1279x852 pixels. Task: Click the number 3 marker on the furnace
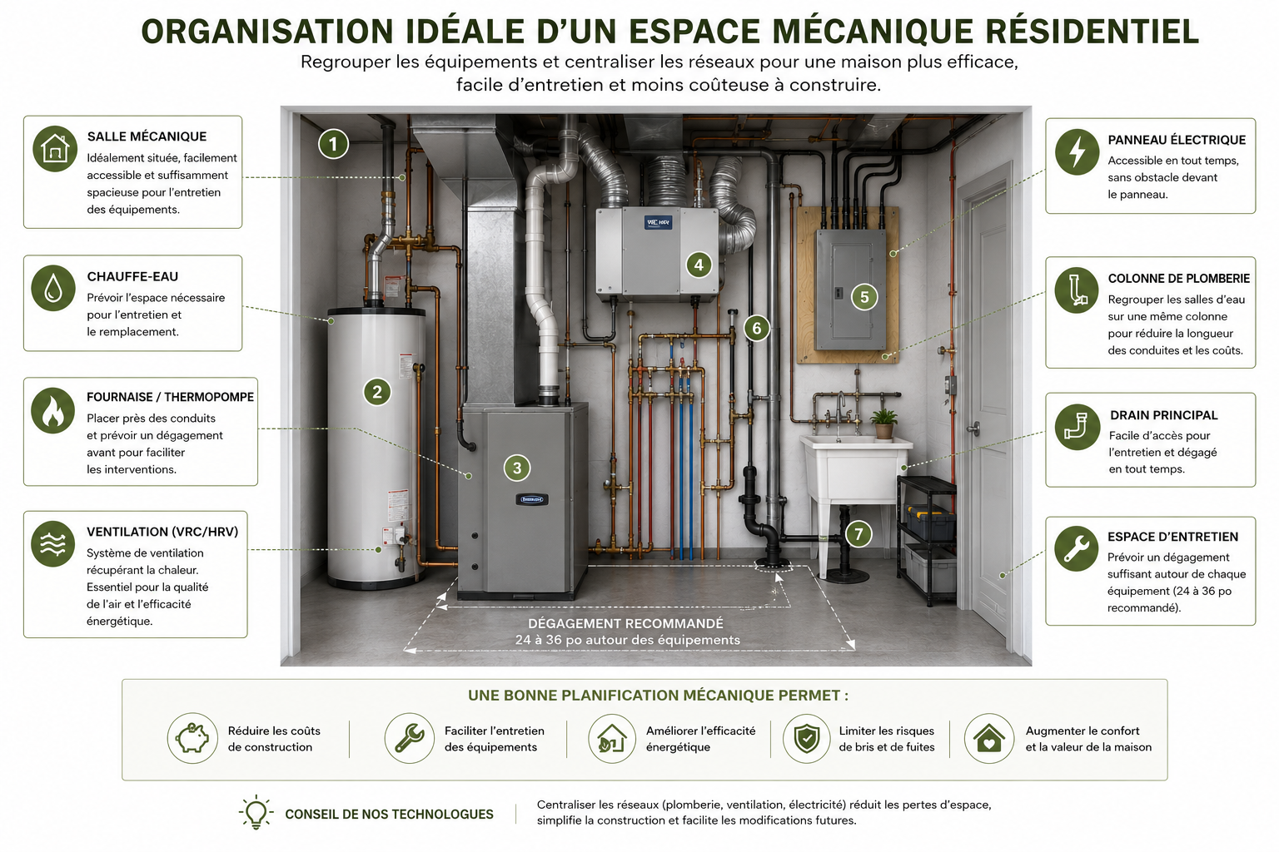517,468
